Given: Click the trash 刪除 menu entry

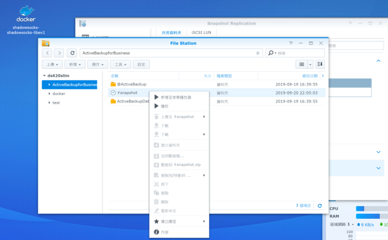Looking at the screenshot, I should coord(179,202).
